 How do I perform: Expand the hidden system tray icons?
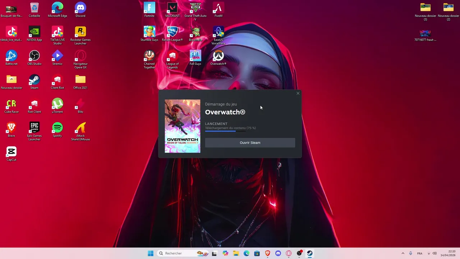(403, 253)
